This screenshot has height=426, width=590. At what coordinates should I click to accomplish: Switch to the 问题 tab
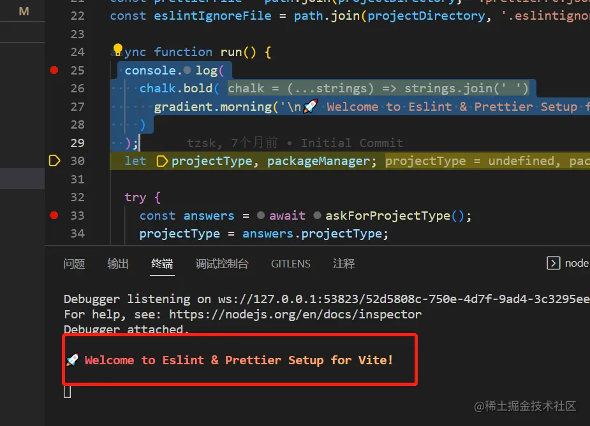click(x=74, y=263)
